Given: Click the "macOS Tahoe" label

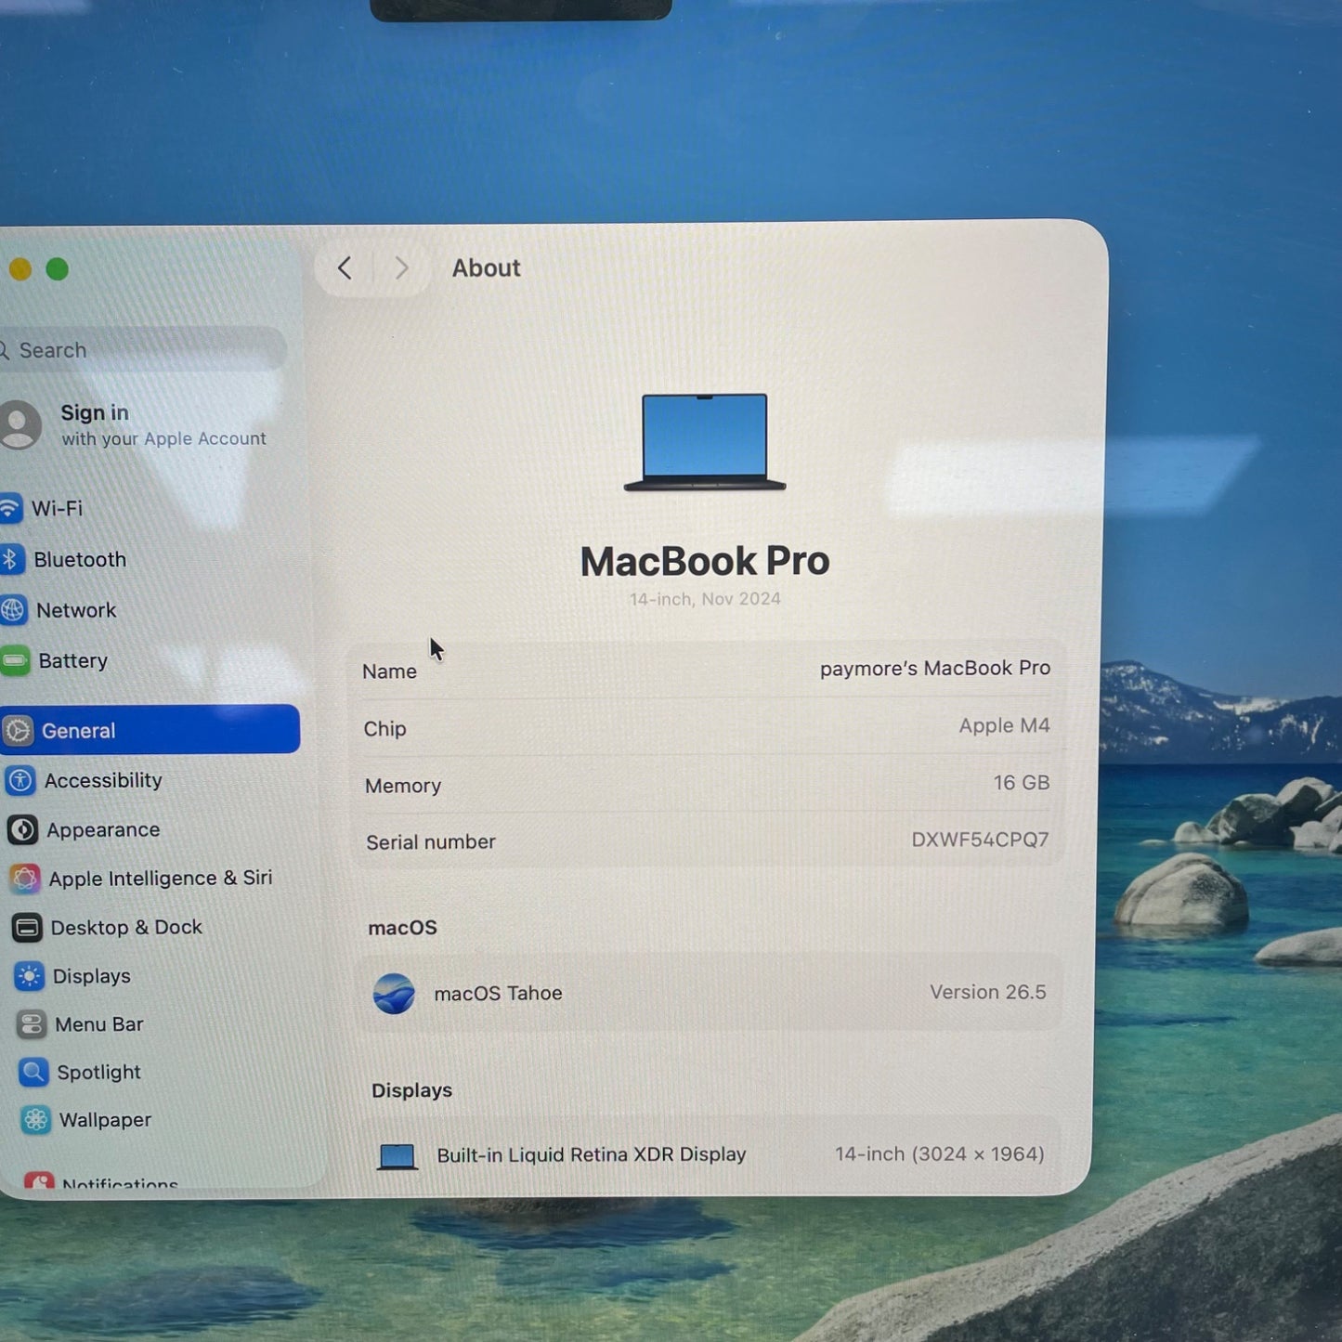Looking at the screenshot, I should coord(498,994).
